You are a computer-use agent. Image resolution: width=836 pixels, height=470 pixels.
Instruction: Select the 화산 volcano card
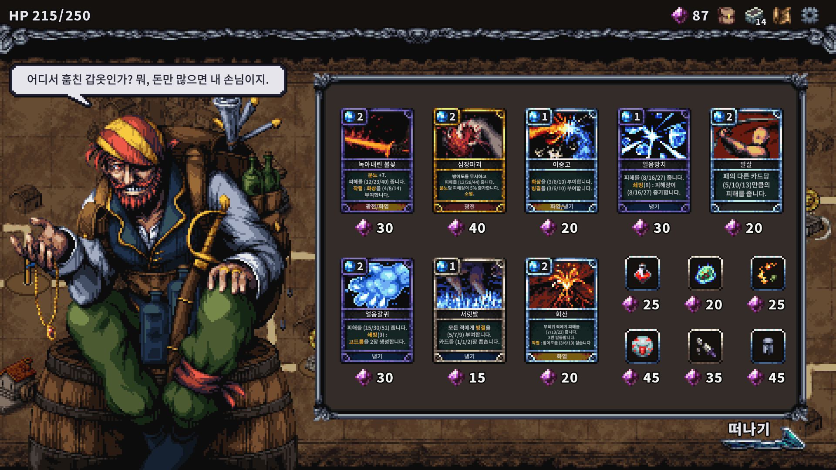[561, 310]
